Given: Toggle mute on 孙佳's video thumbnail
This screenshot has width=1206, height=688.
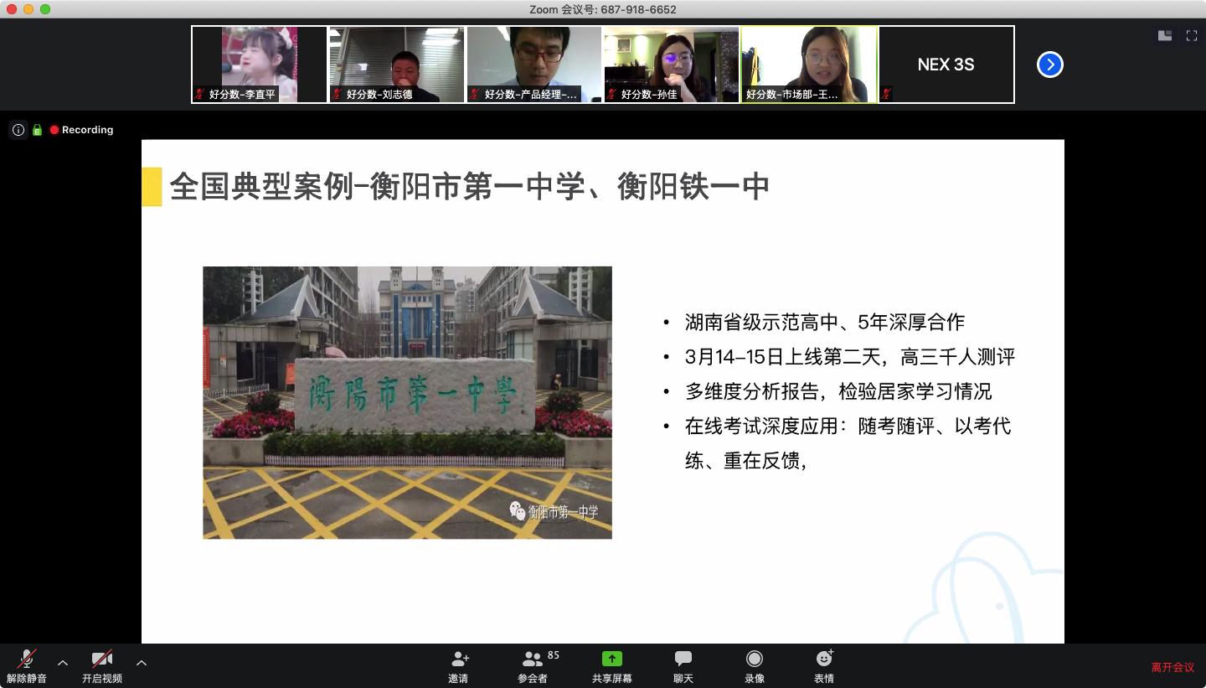Looking at the screenshot, I should [x=612, y=94].
